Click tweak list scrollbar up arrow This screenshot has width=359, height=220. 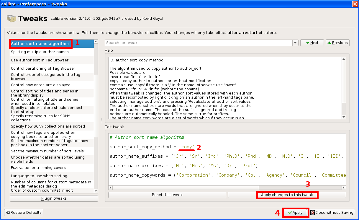coord(96,42)
